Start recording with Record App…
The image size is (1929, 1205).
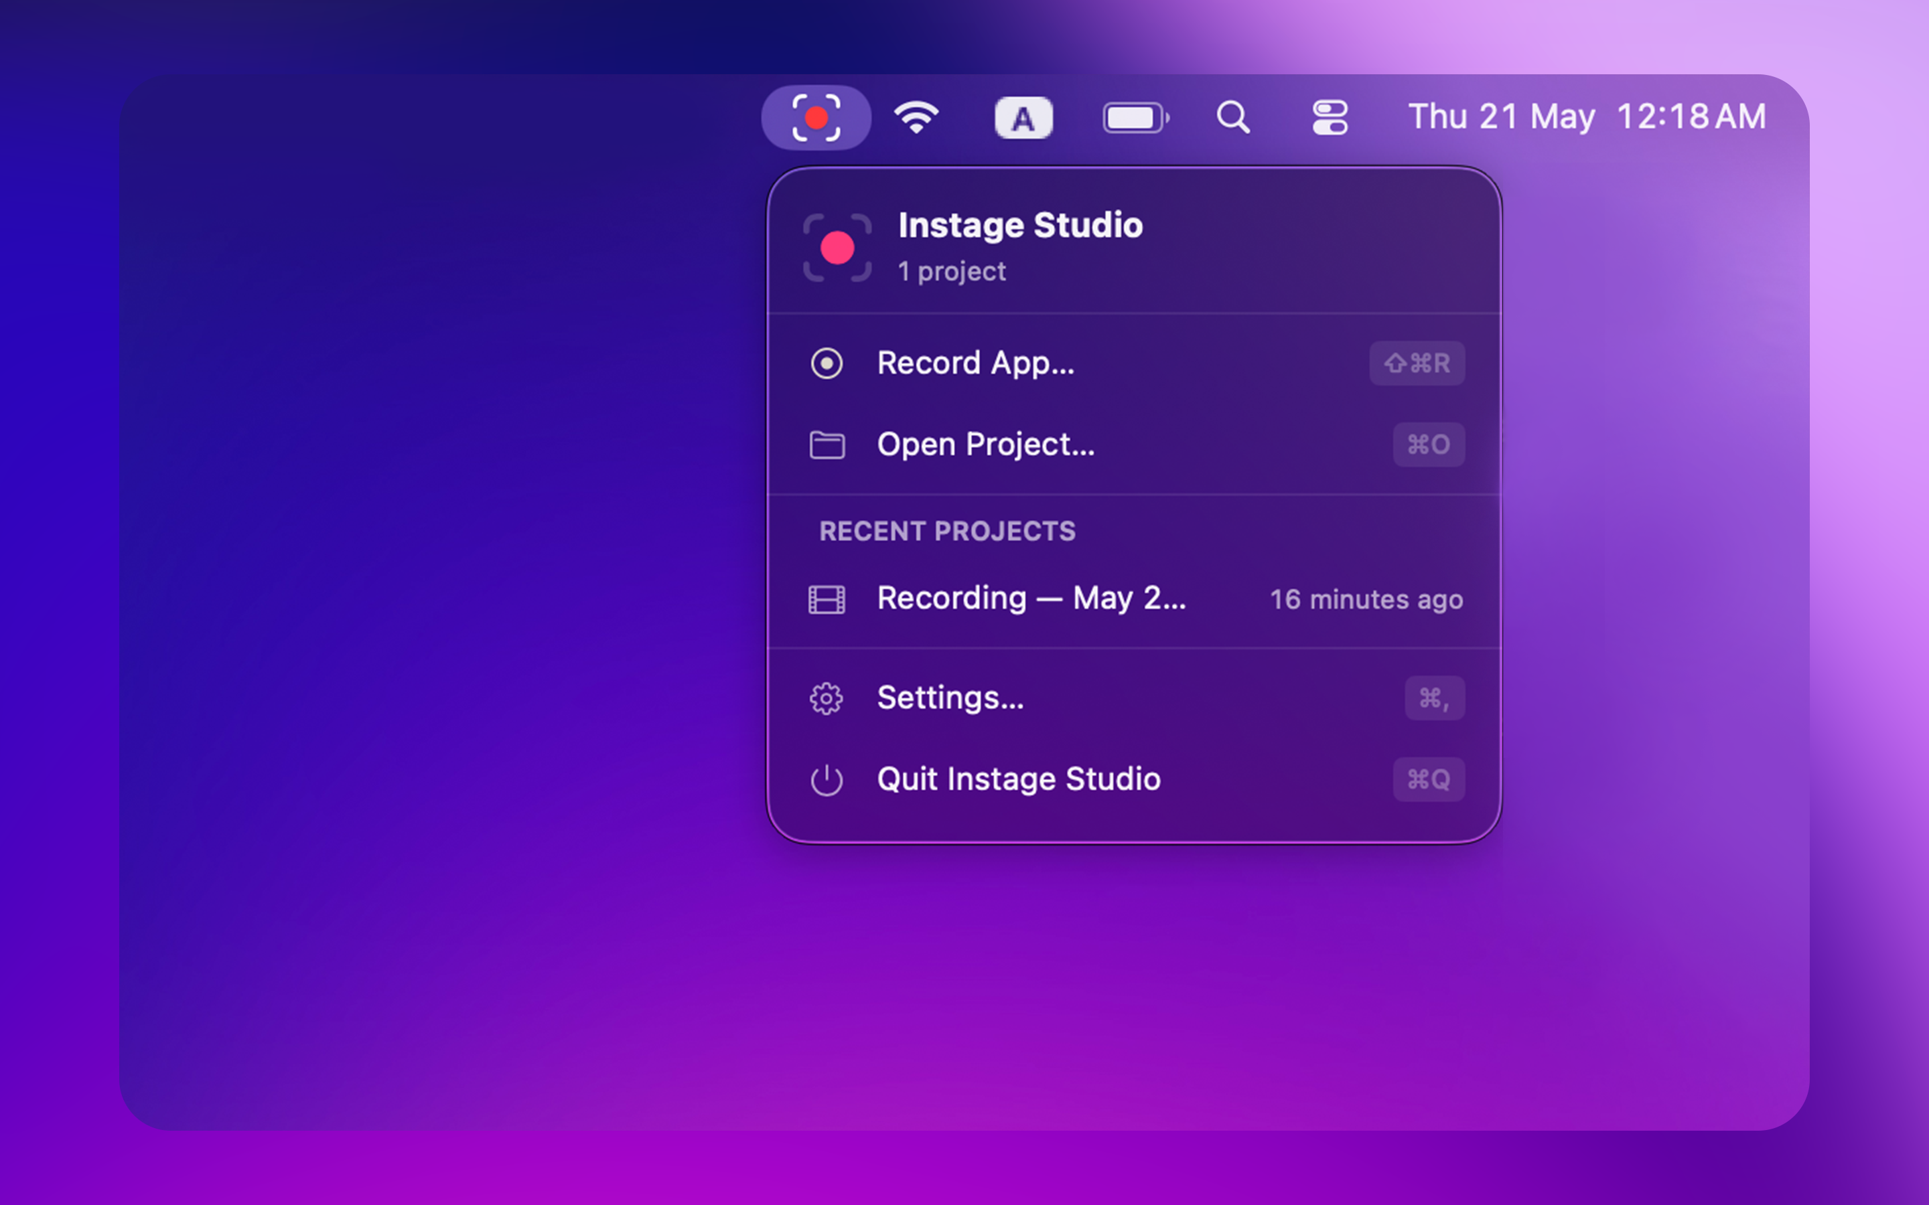pyautogui.click(x=1134, y=364)
